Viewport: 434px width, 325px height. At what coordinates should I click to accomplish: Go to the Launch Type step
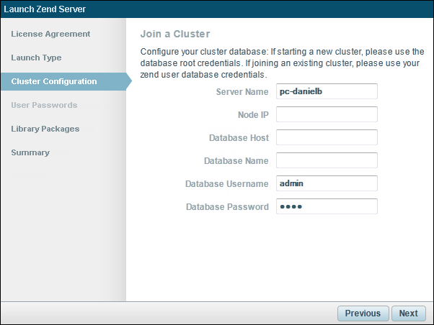click(x=36, y=58)
